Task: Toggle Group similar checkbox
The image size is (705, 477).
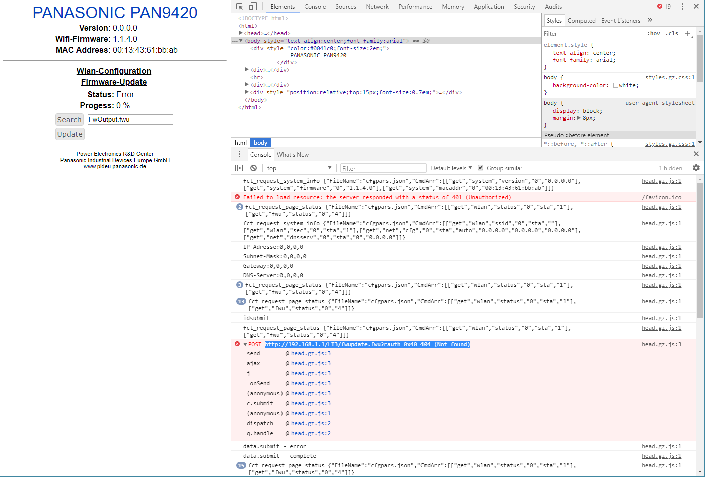Action: pyautogui.click(x=480, y=168)
